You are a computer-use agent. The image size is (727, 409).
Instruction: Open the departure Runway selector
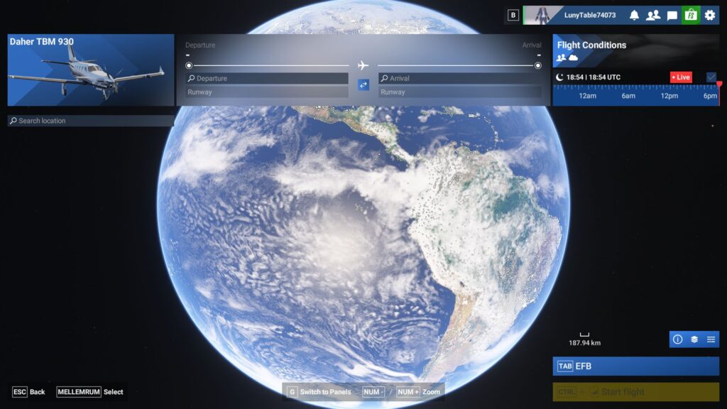tap(267, 92)
